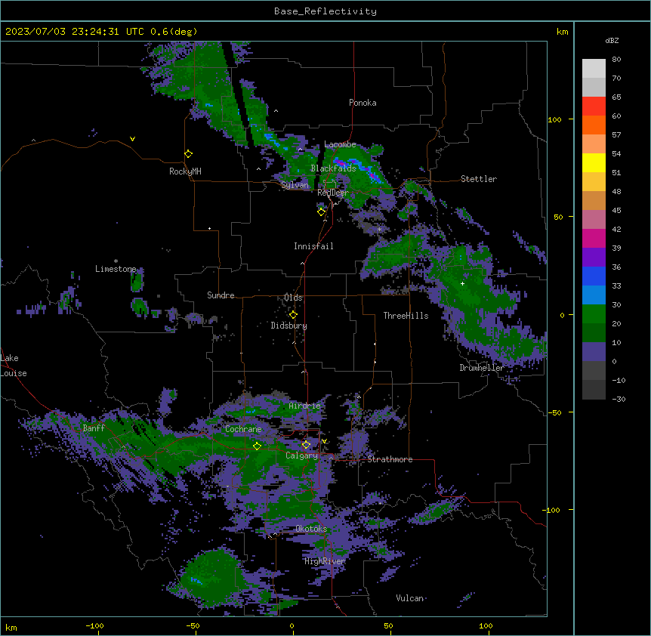Click the Sylvan label
Image resolution: width=651 pixels, height=636 pixels.
point(295,185)
